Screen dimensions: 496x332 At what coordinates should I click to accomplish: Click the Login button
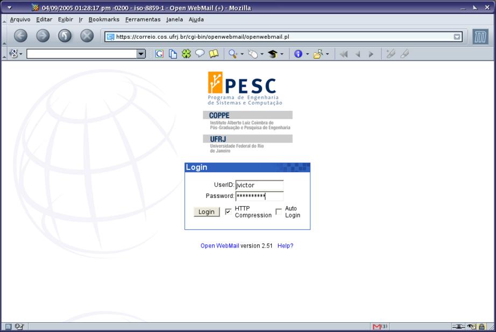click(207, 212)
